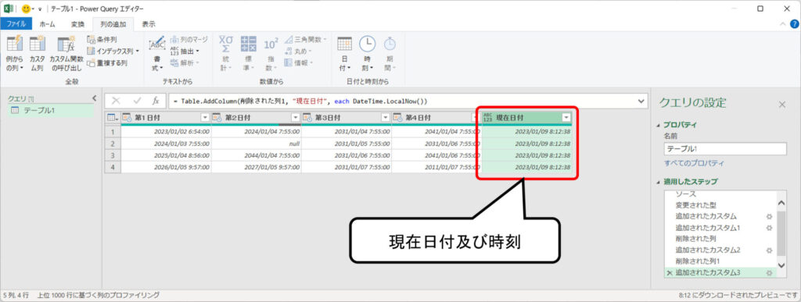This screenshot has height=302, width=801.
Task: Click the 解析 (Parse) option
Action: [x=185, y=62]
